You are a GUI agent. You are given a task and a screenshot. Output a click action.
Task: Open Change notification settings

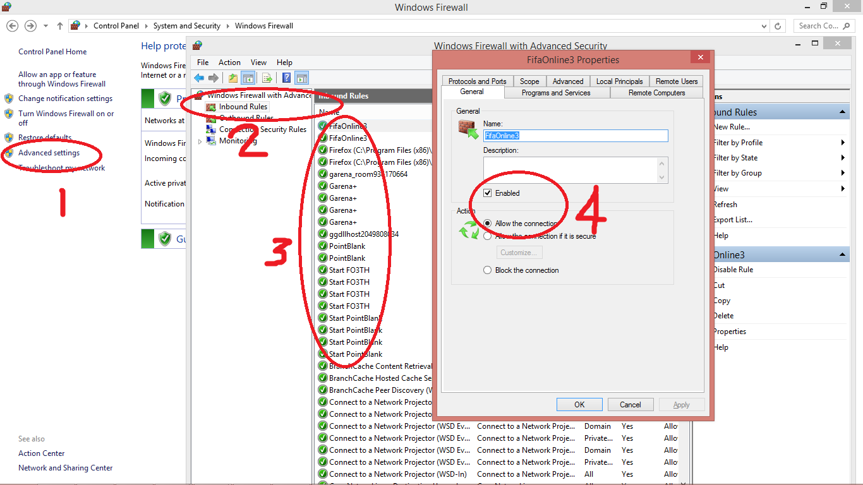click(x=65, y=99)
